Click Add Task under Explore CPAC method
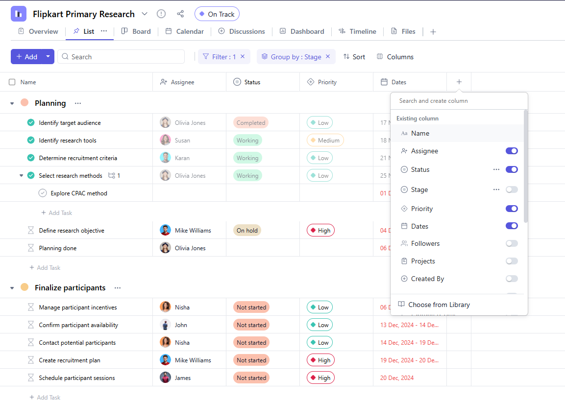Viewport: 565px width, 402px height. (x=56, y=213)
